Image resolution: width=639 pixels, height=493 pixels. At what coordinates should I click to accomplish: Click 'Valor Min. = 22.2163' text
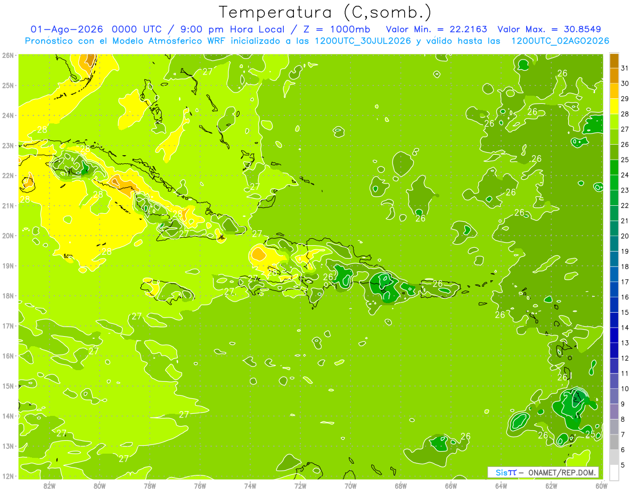(437, 29)
